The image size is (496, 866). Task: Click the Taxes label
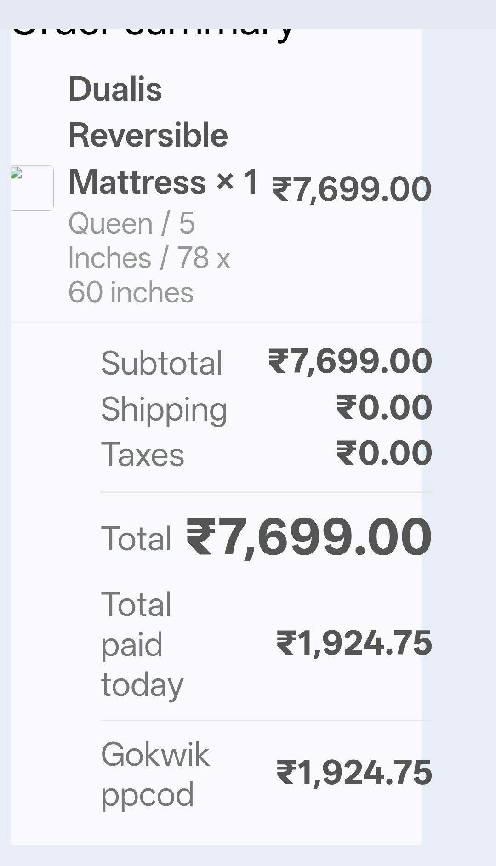pos(143,455)
